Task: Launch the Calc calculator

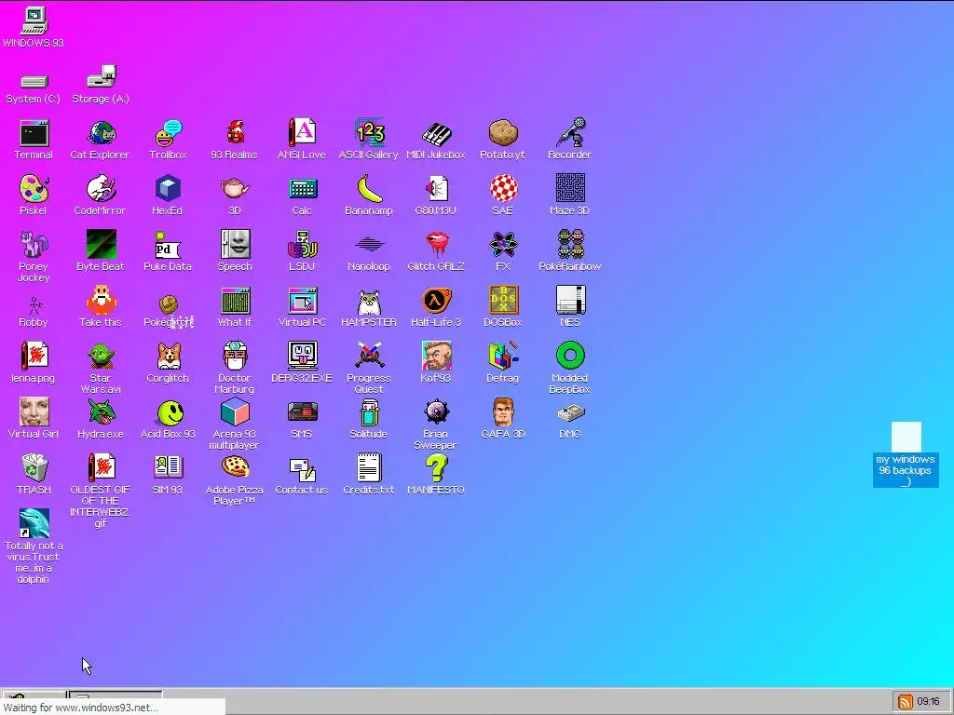Action: 302,189
